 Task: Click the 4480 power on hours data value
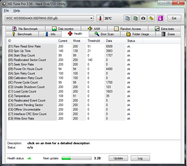109,69
